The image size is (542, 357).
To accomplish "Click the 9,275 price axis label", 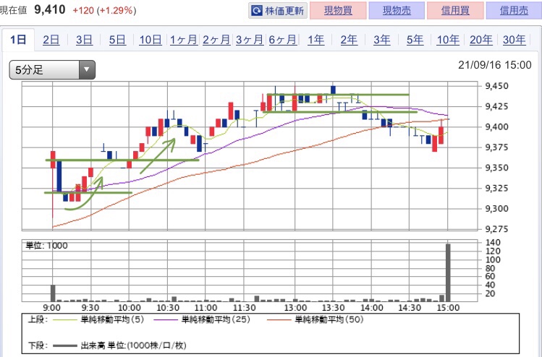I will click(x=496, y=229).
